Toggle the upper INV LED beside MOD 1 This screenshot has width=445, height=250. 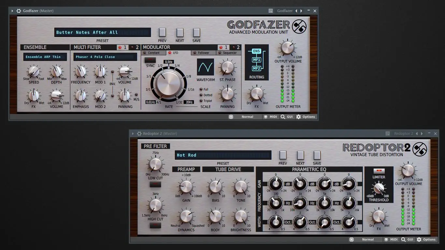(x=113, y=72)
